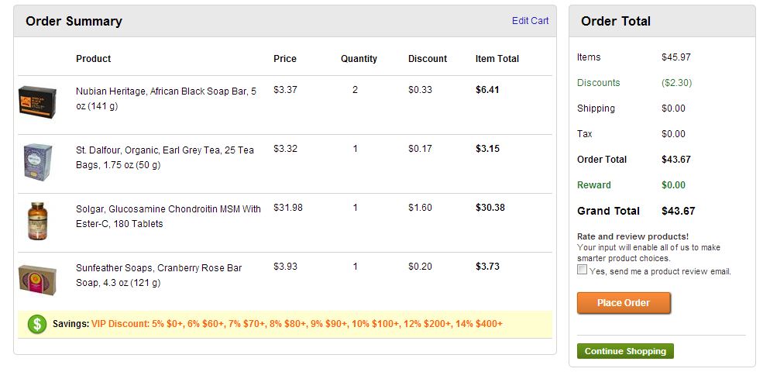Click the Nubian Heritage soap product image
Image resolution: width=770 pixels, height=372 pixels.
(37, 100)
